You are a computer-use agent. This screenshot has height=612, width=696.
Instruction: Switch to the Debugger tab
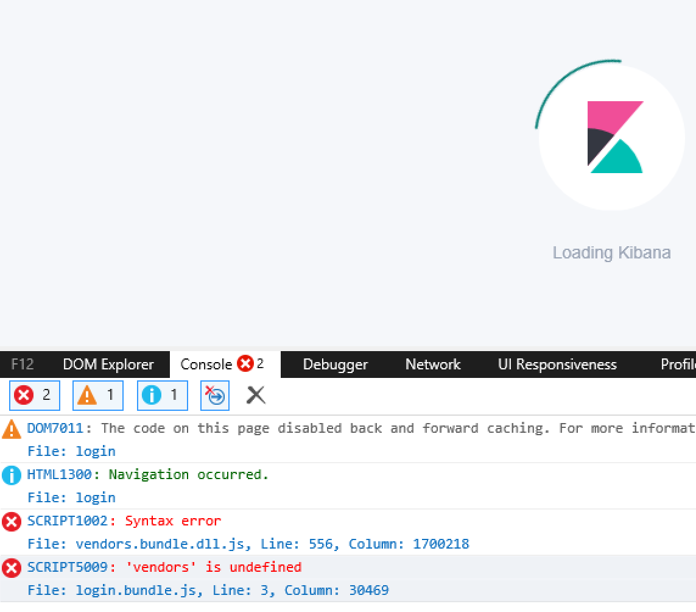[336, 365]
